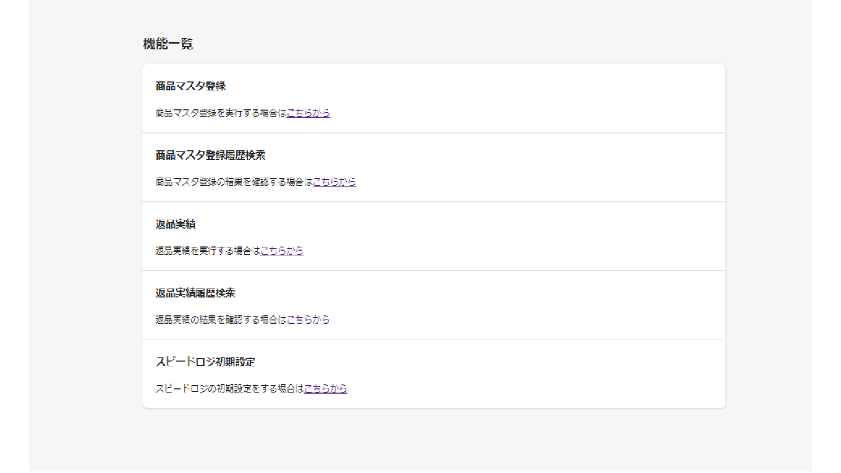Click the こちらから link for 返品実績を実行
The width and height of the screenshot is (841, 473).
click(x=282, y=251)
